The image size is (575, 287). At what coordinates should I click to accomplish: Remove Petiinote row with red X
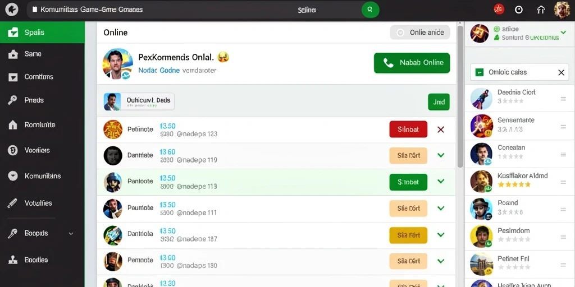click(441, 129)
